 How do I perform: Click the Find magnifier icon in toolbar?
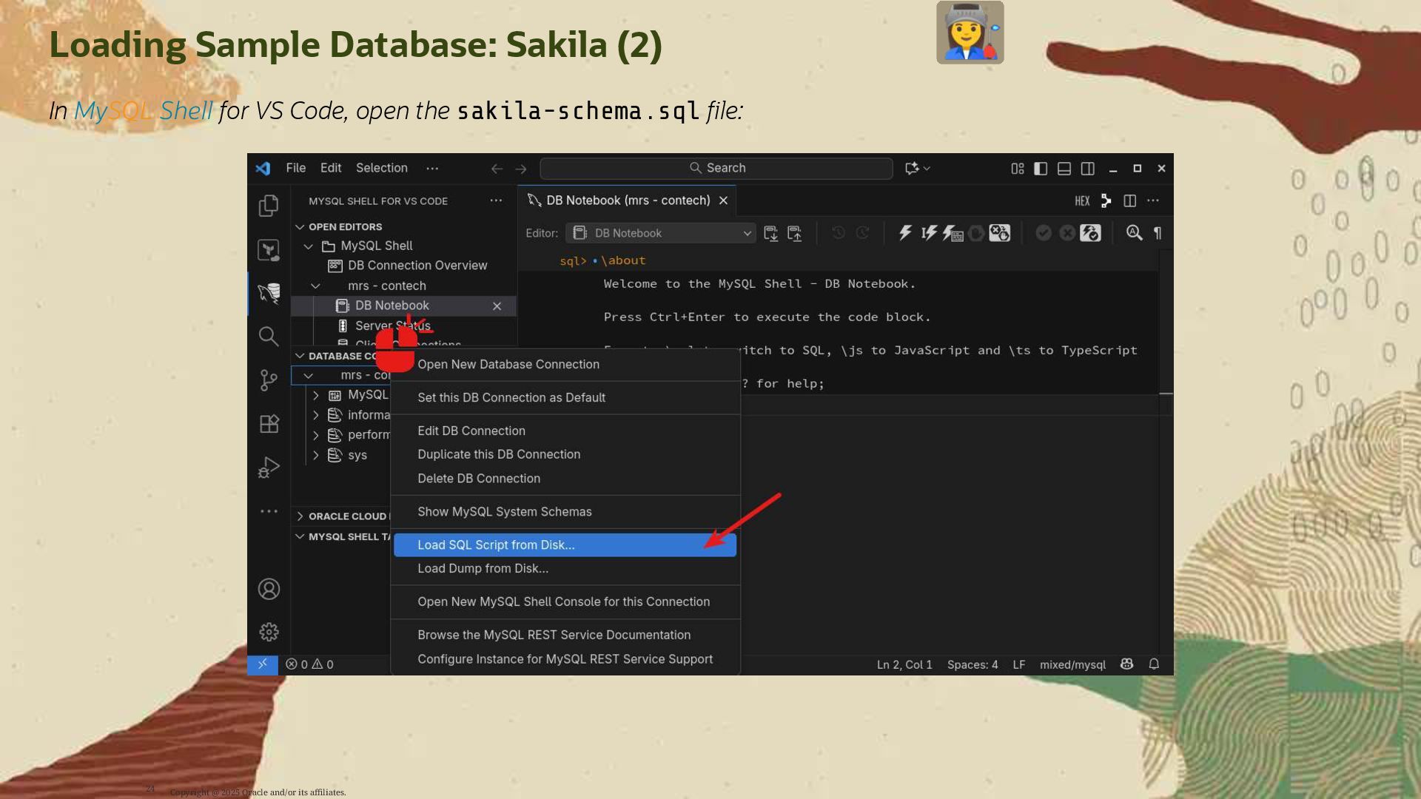tap(1133, 233)
